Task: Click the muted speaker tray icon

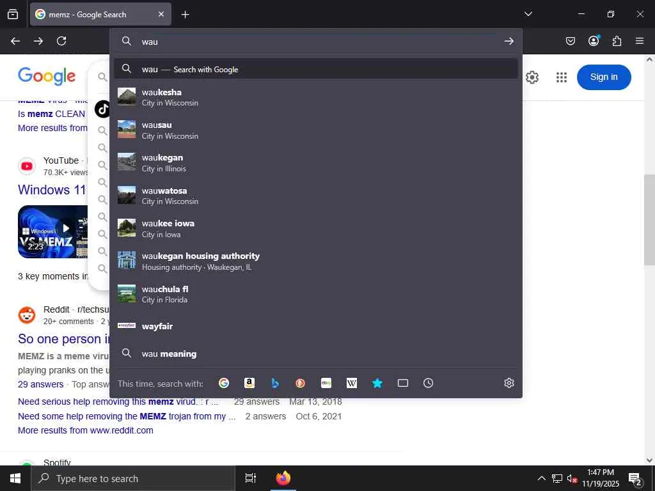Action: [x=572, y=478]
